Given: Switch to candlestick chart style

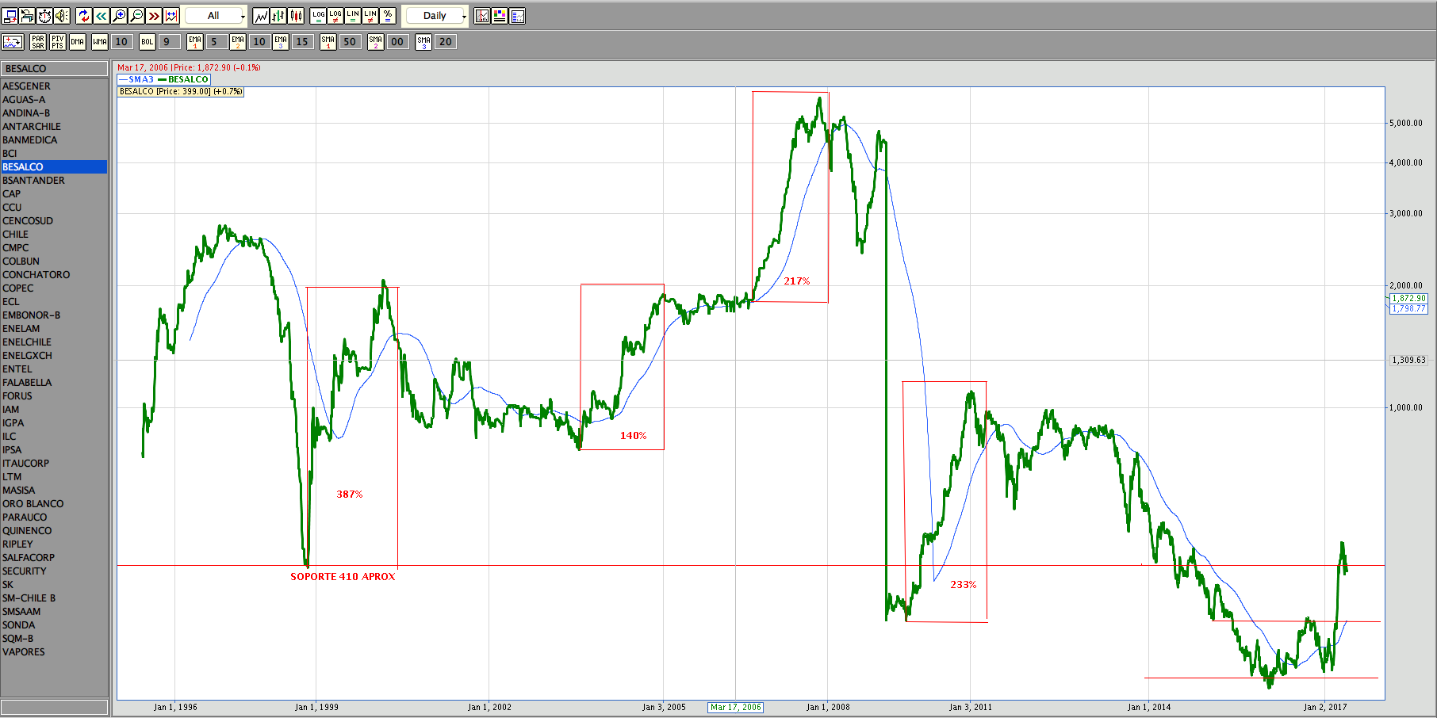Looking at the screenshot, I should pos(296,16).
